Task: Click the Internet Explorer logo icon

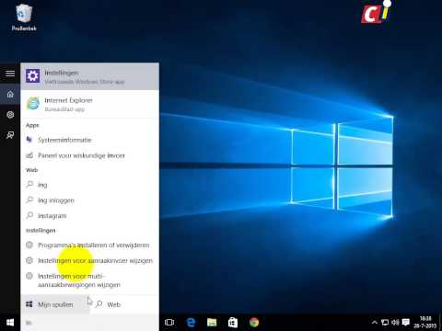Action: pyautogui.click(x=33, y=103)
